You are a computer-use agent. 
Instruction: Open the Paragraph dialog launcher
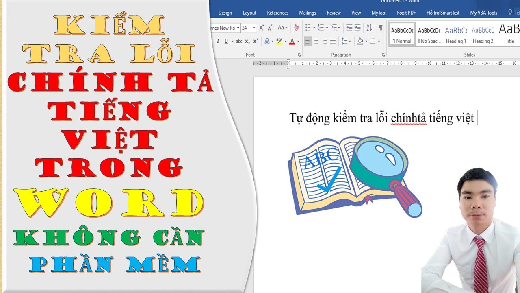pyautogui.click(x=383, y=55)
